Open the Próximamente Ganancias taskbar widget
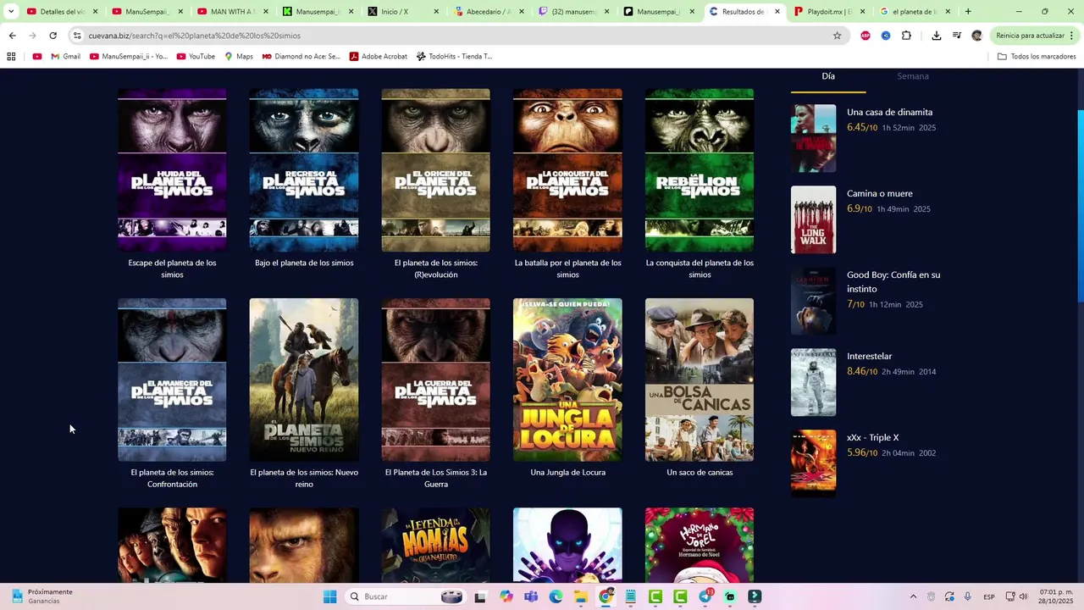This screenshot has width=1084, height=610. coord(42,596)
